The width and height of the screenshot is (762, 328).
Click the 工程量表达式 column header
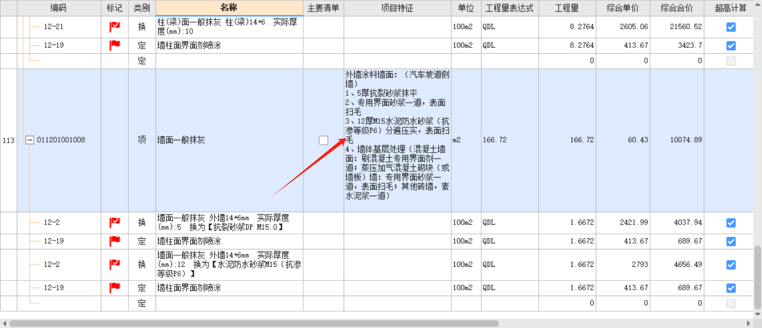[x=509, y=8]
